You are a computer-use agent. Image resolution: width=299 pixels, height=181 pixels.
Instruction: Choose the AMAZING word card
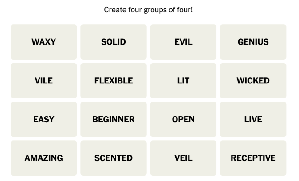pyautogui.click(x=43, y=158)
